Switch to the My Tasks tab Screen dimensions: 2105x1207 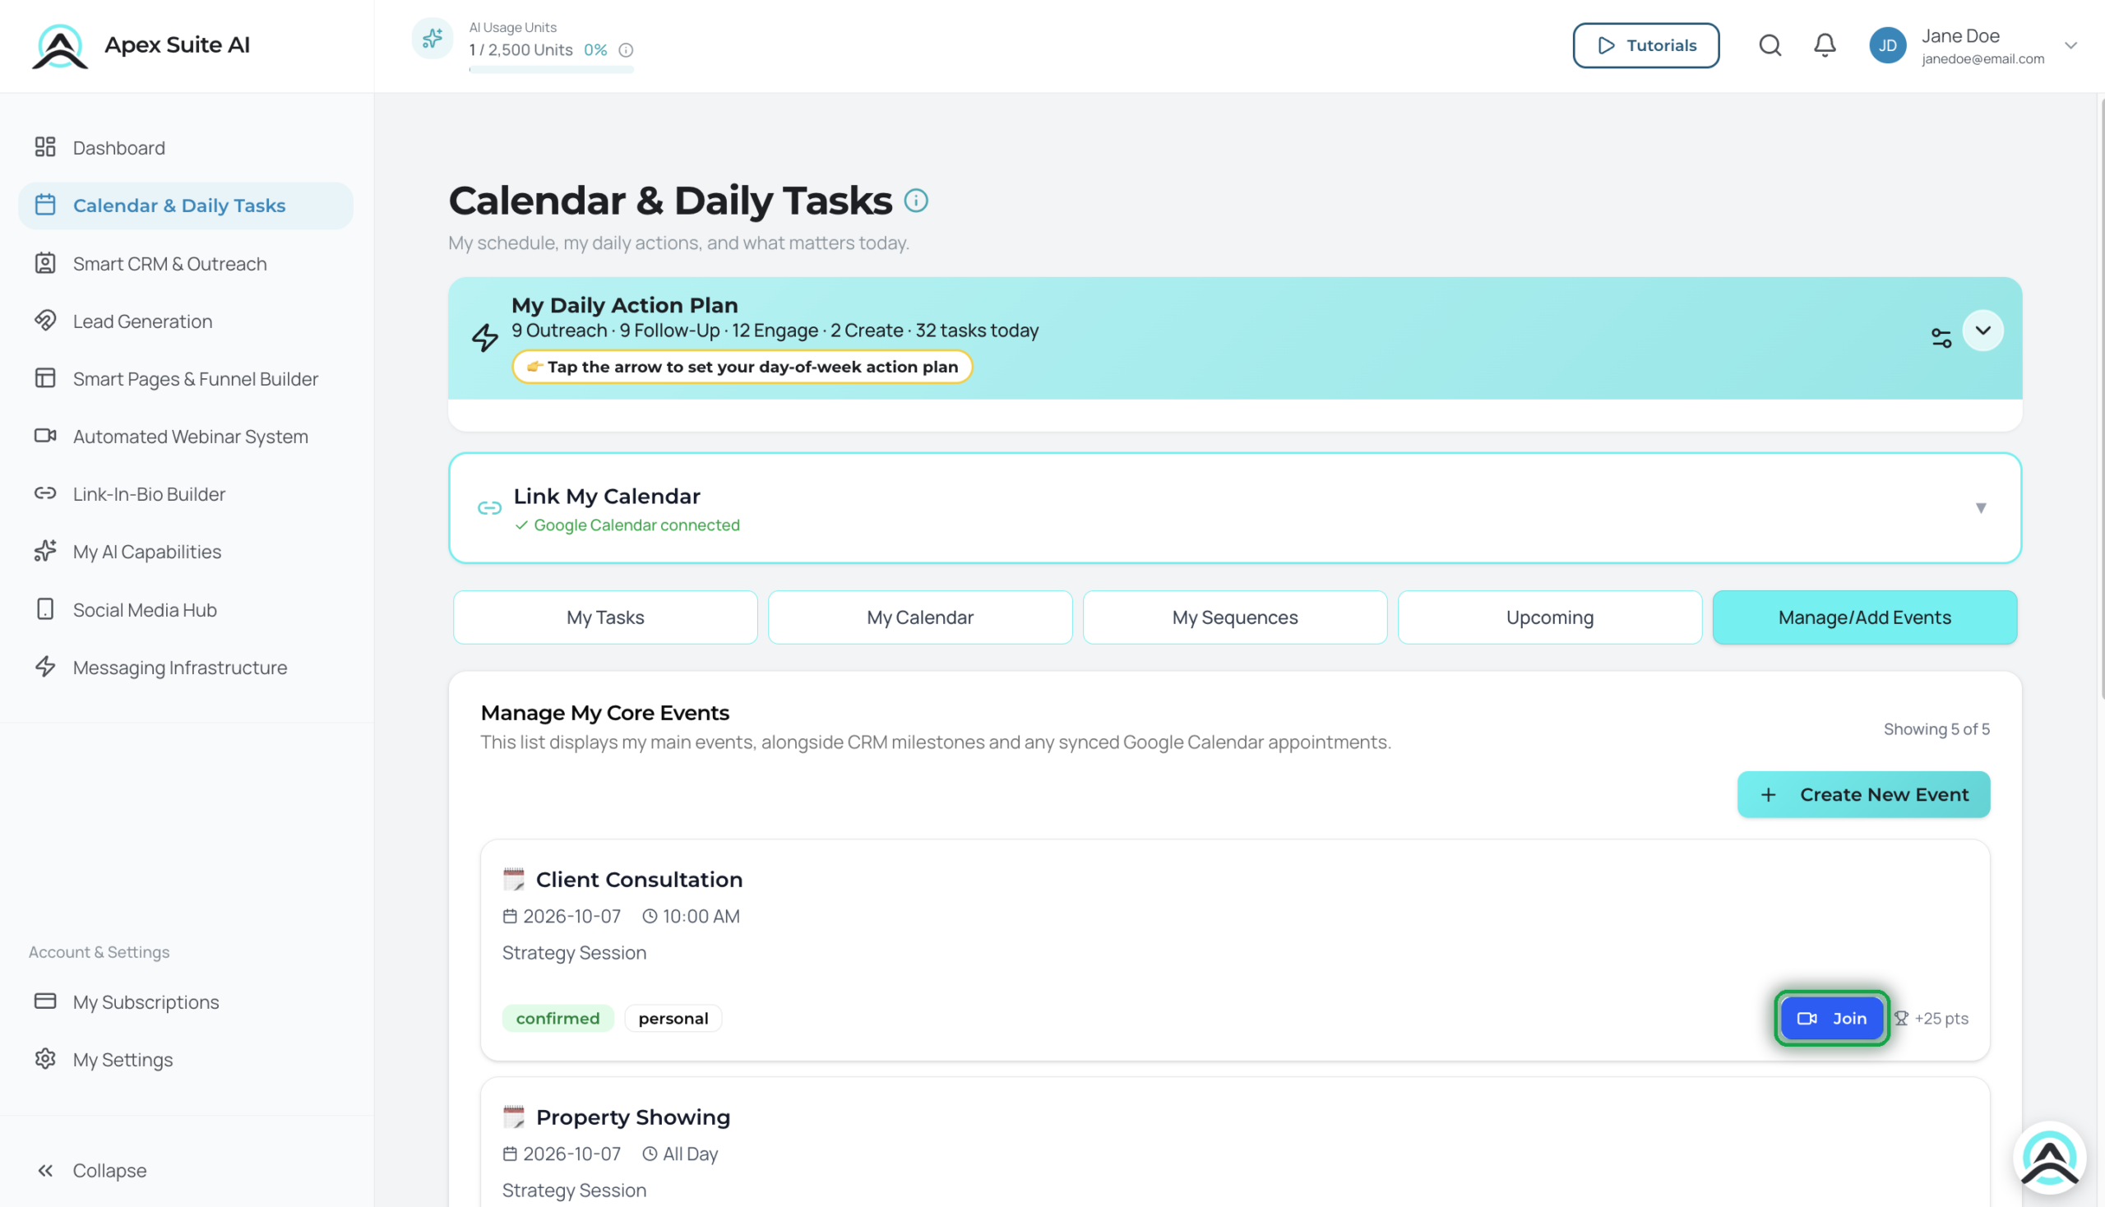pos(605,617)
